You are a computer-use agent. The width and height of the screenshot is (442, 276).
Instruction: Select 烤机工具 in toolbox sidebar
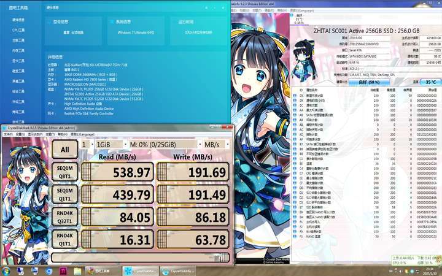[x=18, y=112]
